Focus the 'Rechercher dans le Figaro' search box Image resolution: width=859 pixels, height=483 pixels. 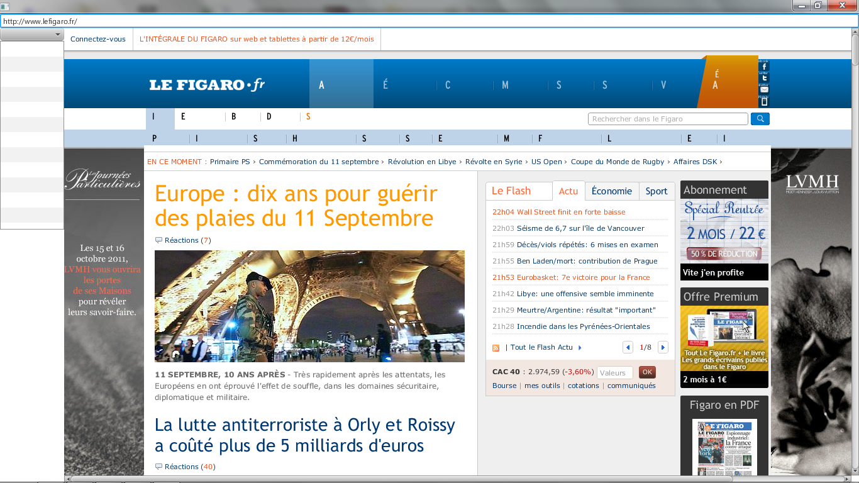(x=667, y=119)
